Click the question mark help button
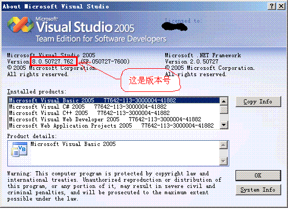 [272, 6]
